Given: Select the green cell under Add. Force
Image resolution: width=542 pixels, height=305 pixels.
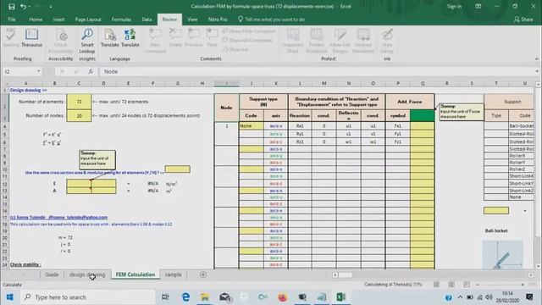Looking at the screenshot, I should pos(422,115).
